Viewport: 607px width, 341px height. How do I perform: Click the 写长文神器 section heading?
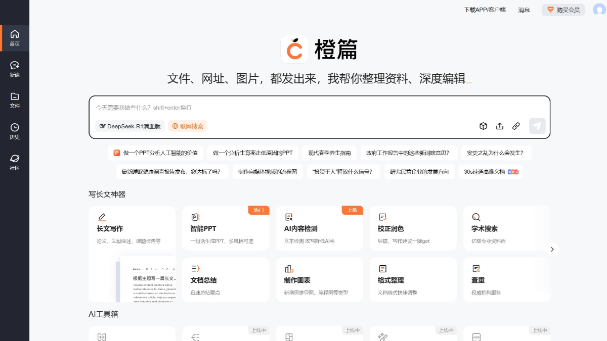[x=107, y=194]
